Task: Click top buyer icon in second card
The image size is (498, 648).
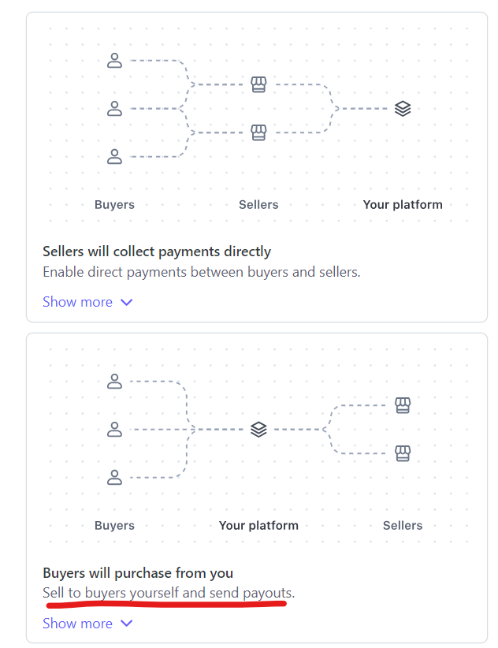Action: 115,382
